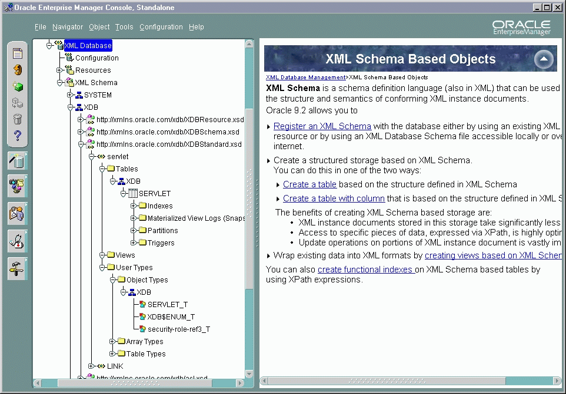Click the trash can remove icon
The height and width of the screenshot is (394, 566).
tap(18, 120)
